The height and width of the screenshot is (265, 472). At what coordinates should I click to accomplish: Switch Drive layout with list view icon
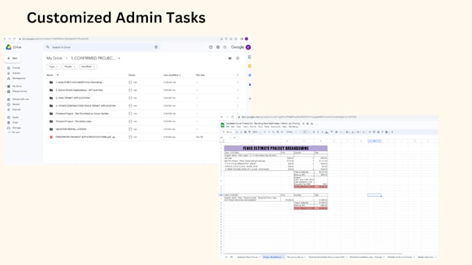click(230, 58)
